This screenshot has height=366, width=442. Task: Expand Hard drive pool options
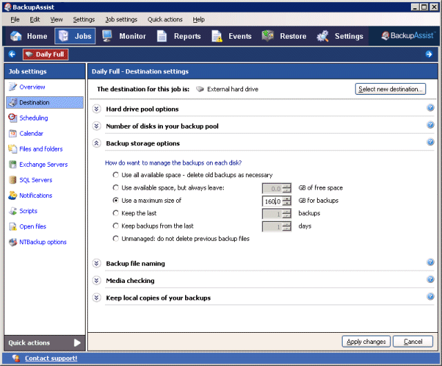pyautogui.click(x=97, y=109)
